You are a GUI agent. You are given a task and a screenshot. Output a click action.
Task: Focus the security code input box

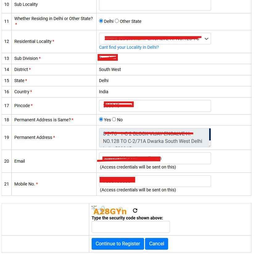130,227
